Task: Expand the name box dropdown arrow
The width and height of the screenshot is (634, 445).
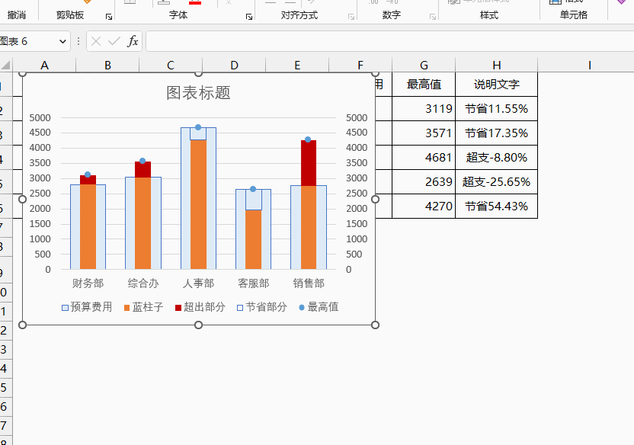Action: (x=62, y=41)
